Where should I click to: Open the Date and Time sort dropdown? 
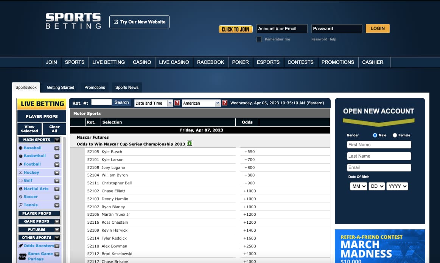click(x=154, y=103)
